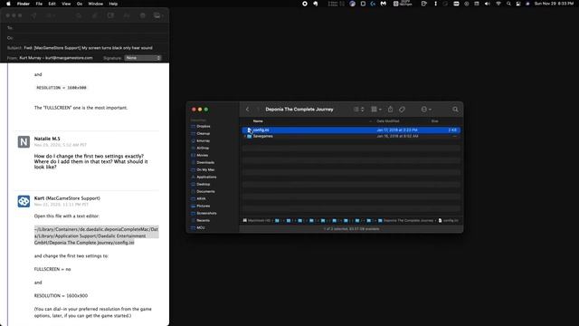
Task: Open AirDrop in Finder sidebar
Action: 203,149
